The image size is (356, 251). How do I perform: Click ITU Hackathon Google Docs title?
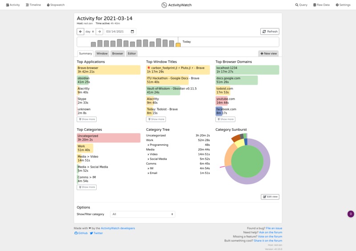173,80
